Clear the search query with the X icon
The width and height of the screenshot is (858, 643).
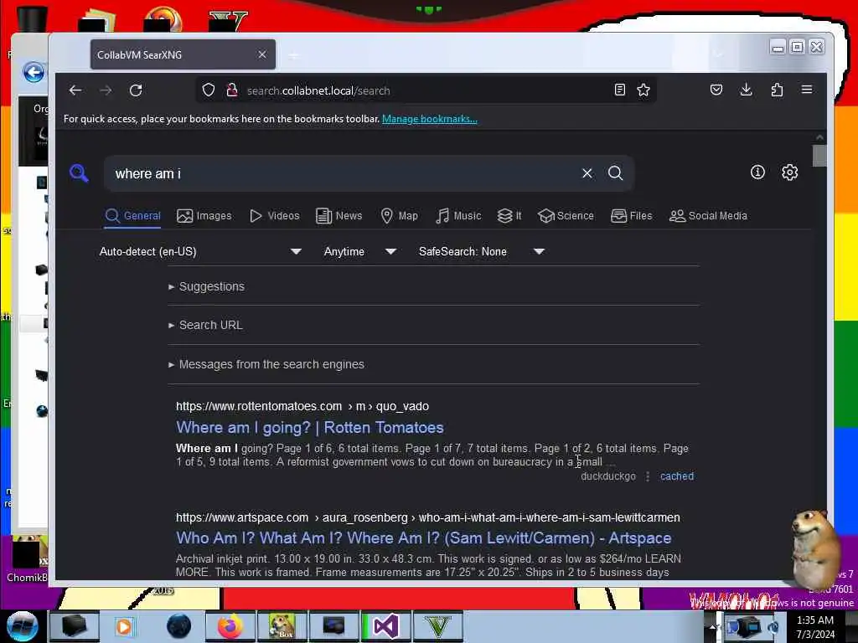pos(587,173)
